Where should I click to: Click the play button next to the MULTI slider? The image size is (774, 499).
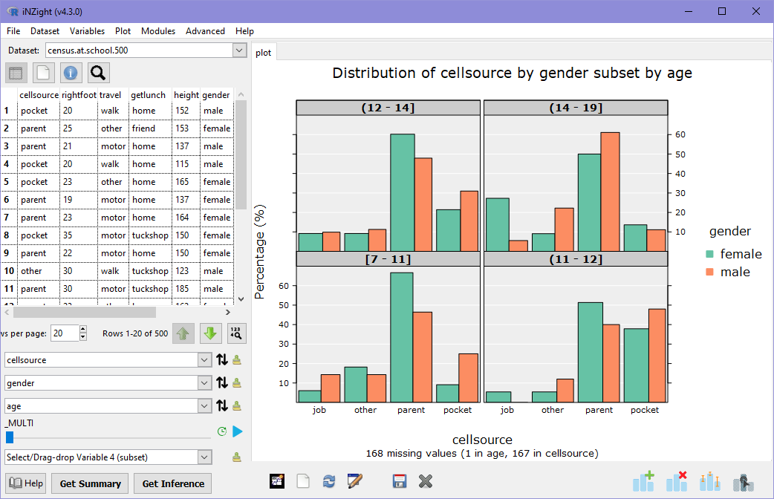237,431
